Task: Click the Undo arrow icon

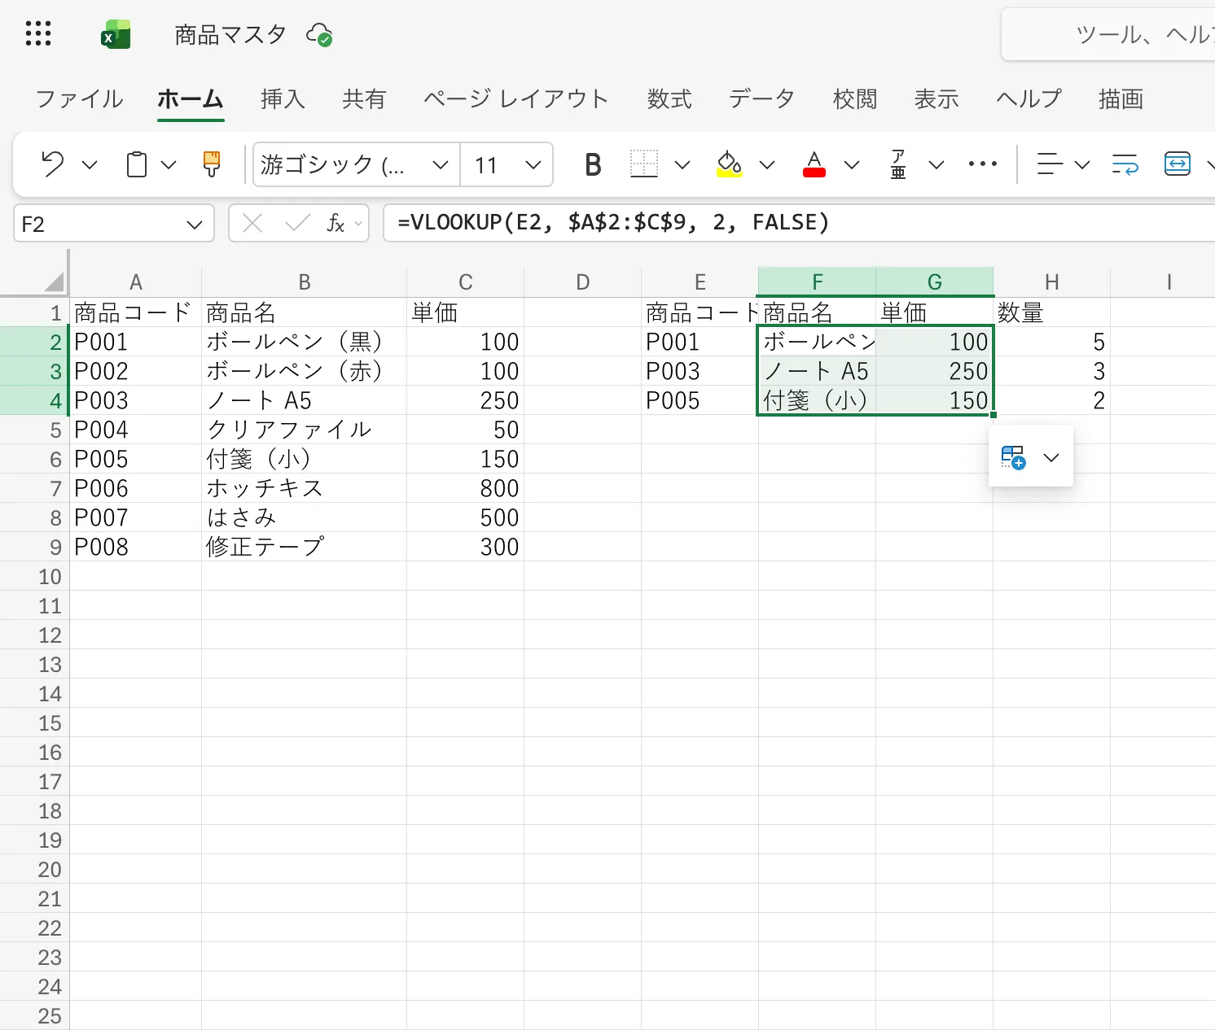Action: pyautogui.click(x=53, y=164)
